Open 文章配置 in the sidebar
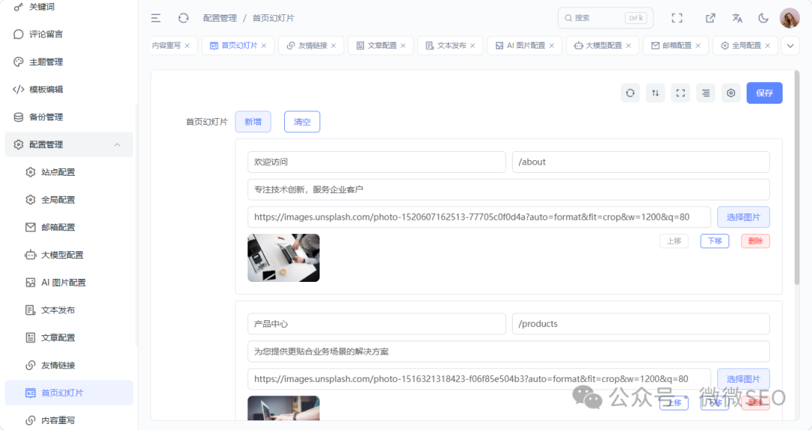812x430 pixels. coord(69,338)
